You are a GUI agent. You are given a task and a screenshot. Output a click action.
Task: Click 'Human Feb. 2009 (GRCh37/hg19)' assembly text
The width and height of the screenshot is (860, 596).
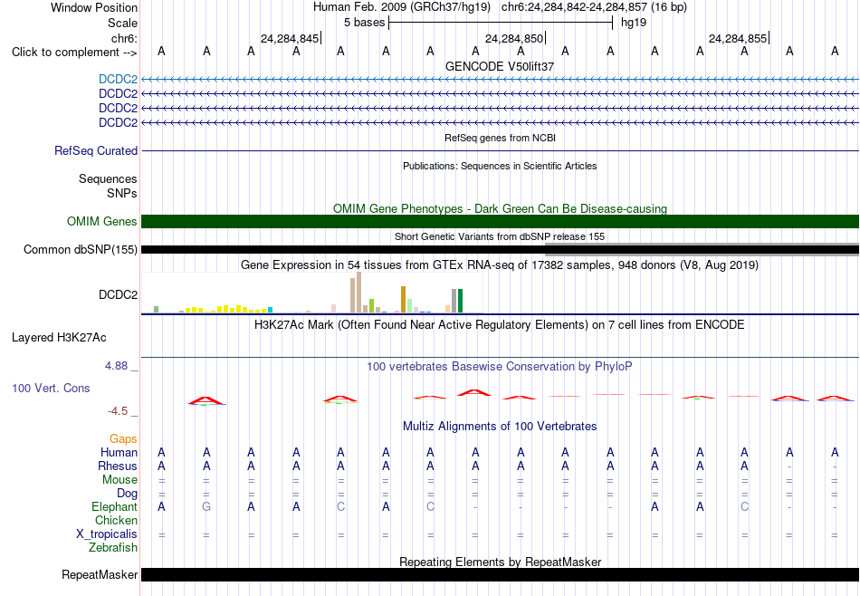[401, 7]
